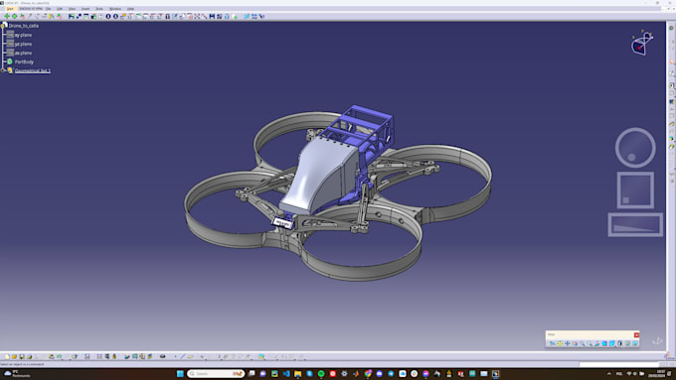Open the View menu

pyautogui.click(x=72, y=9)
